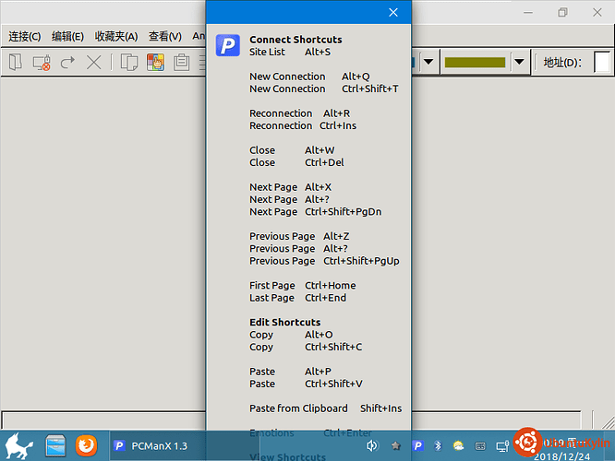Open the 查看(V) menu
This screenshot has width=615, height=461.
[165, 37]
